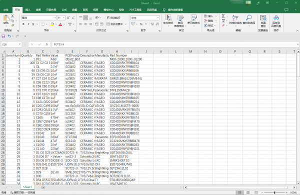Screen dimensions: 300x195
Task: Select the Sheet1 tab
Action: (x=27, y=187)
